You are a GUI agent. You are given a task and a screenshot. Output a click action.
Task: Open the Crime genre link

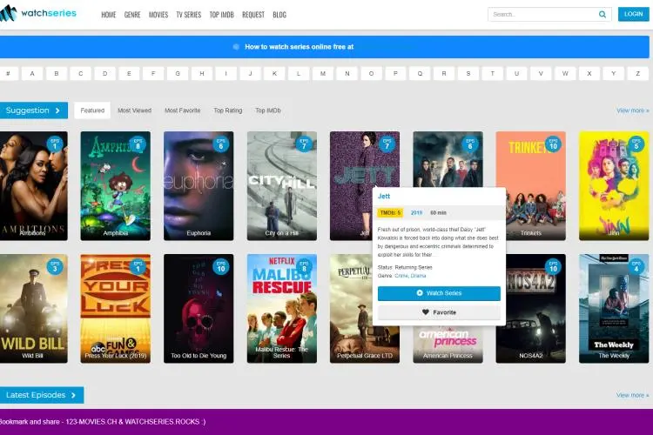click(401, 276)
